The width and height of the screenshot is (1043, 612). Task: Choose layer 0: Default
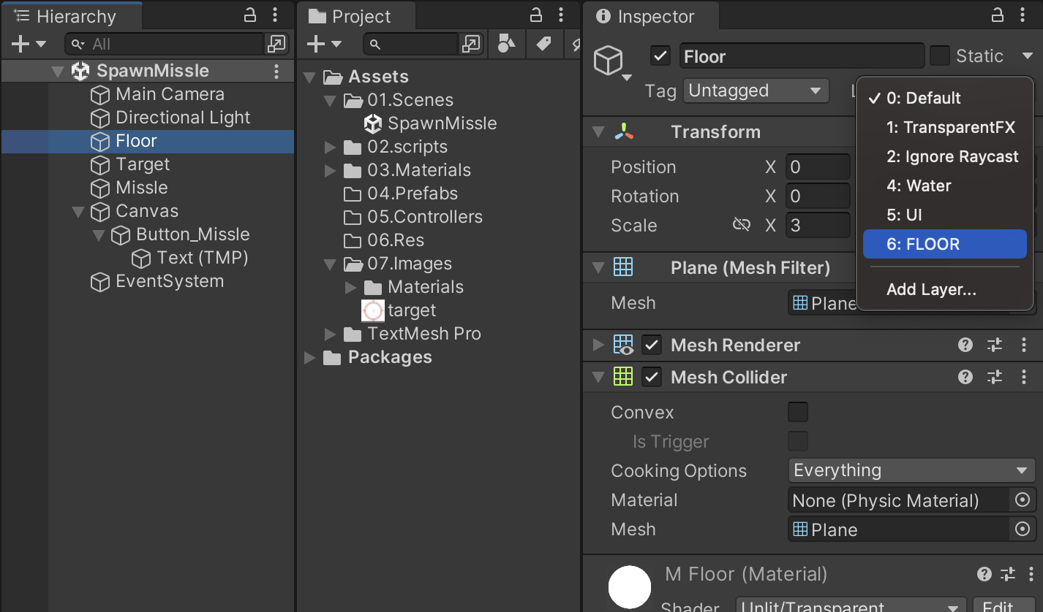pos(945,99)
